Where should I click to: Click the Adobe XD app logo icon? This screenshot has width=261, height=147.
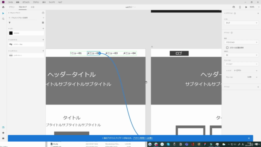pos(3,2)
